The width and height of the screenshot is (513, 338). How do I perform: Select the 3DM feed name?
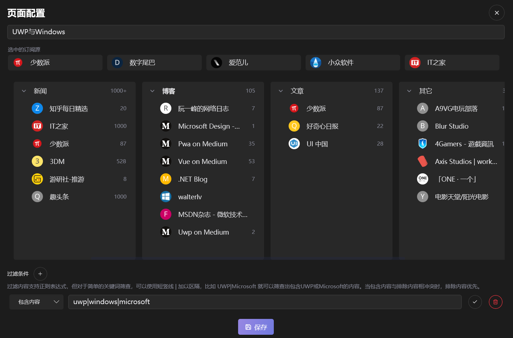click(57, 161)
